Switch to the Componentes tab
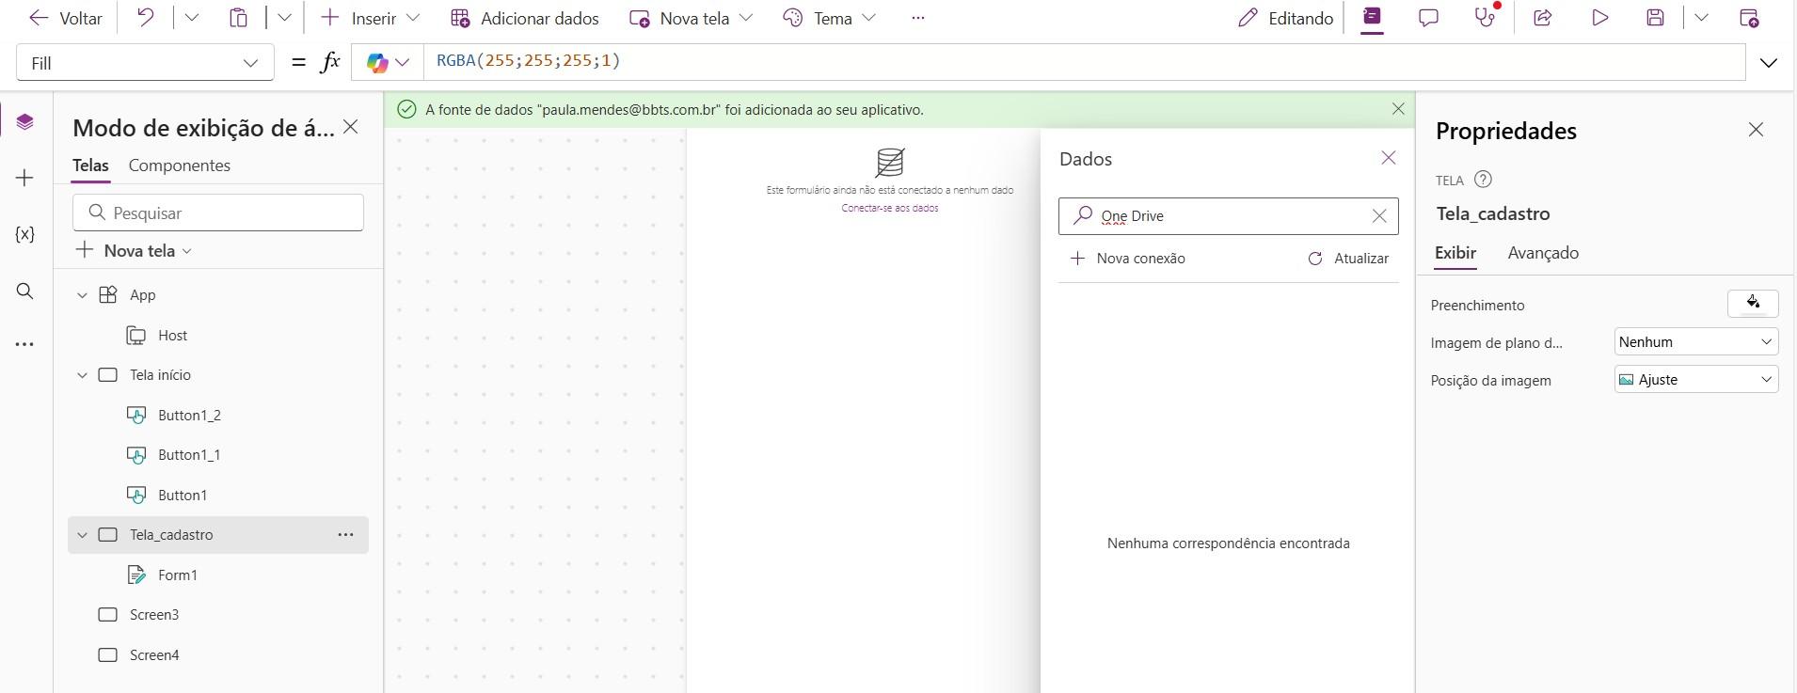 click(x=180, y=165)
